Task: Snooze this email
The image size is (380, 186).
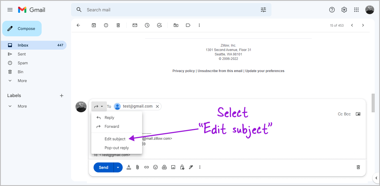Action: point(147,25)
